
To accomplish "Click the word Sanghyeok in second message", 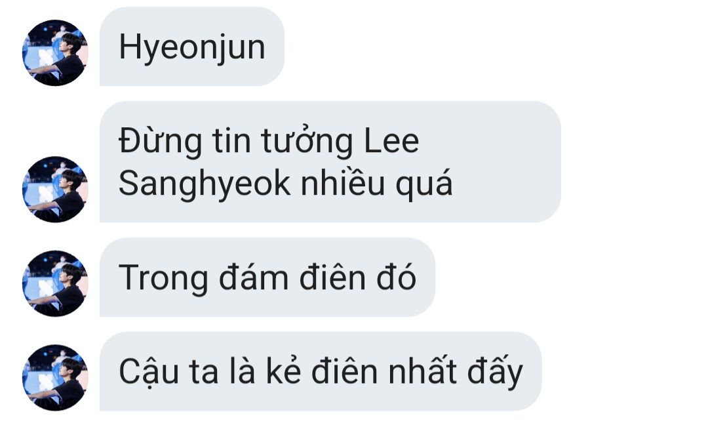I will point(205,185).
